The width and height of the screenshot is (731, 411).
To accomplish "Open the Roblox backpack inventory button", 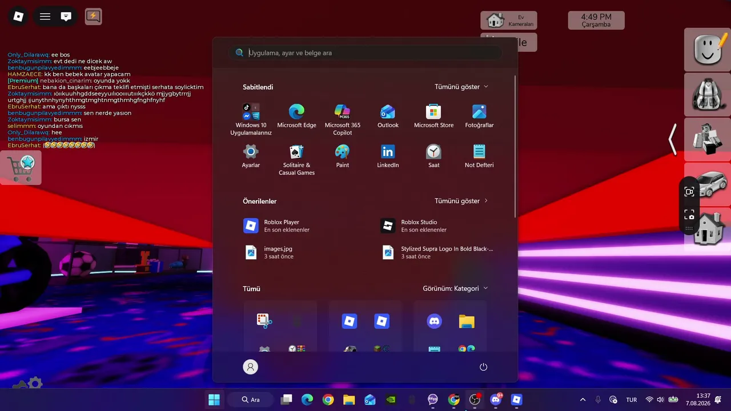I will click(x=707, y=94).
